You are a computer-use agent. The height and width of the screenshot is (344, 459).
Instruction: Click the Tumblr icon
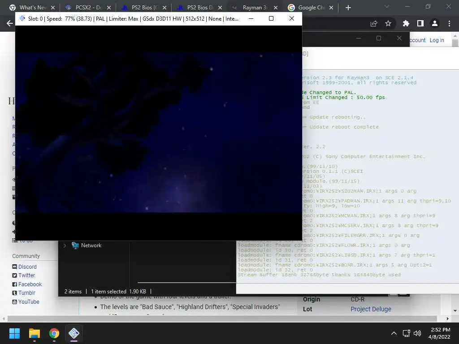point(15,293)
